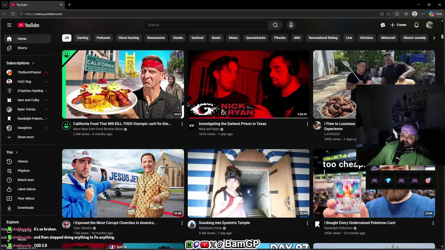This screenshot has height=250, width=445.
Task: Open More Best Ever Food Review channel avatar
Action: tap(66, 125)
